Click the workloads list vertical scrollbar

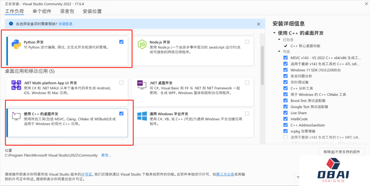pos(263,65)
